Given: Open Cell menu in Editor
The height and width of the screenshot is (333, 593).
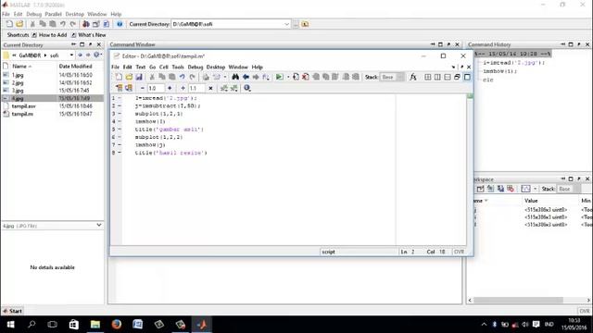Looking at the screenshot, I should pos(163,67).
